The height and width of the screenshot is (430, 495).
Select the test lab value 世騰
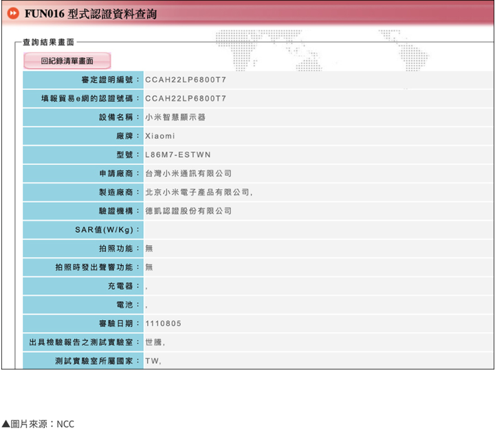click(154, 342)
